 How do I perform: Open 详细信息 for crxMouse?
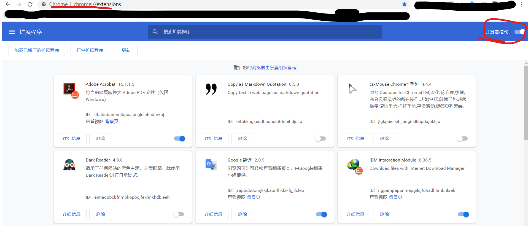pos(355,139)
